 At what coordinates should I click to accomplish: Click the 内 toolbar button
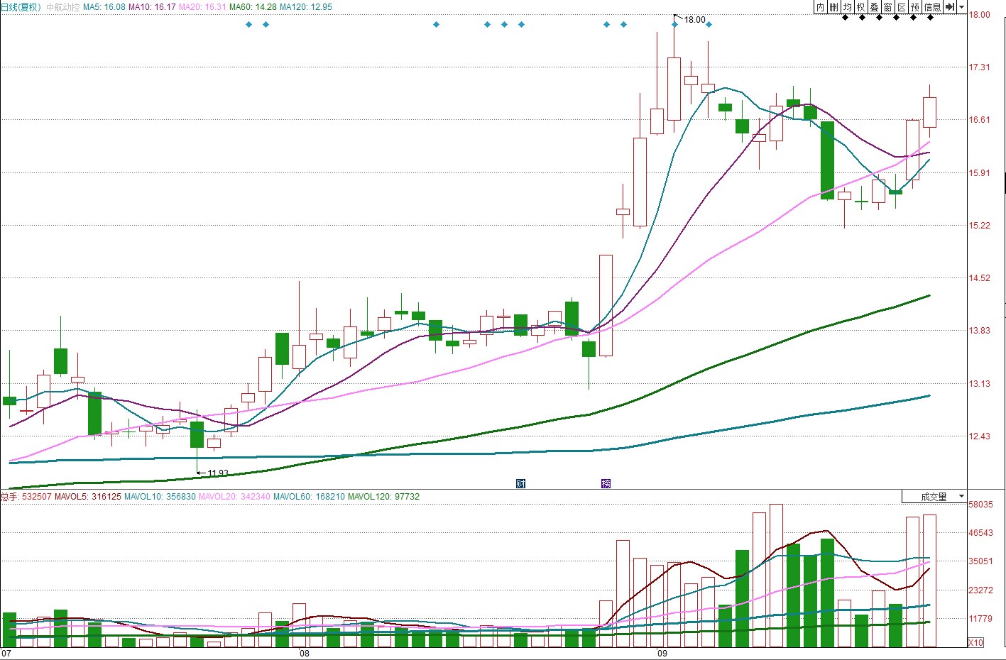point(820,7)
